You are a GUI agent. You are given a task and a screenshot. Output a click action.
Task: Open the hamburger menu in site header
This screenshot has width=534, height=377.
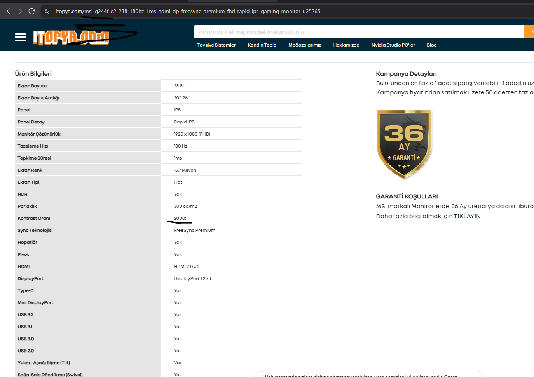click(x=21, y=37)
